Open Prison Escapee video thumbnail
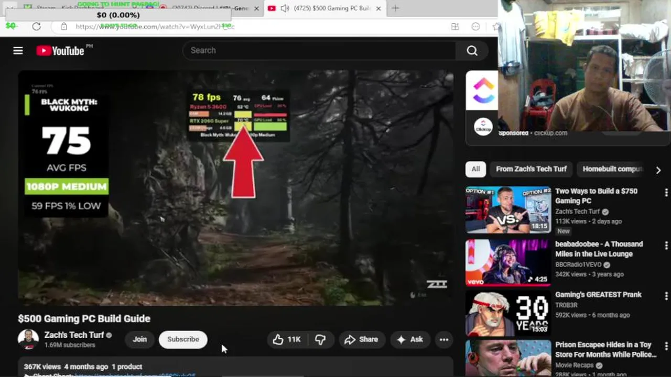This screenshot has width=671, height=377. click(508, 358)
